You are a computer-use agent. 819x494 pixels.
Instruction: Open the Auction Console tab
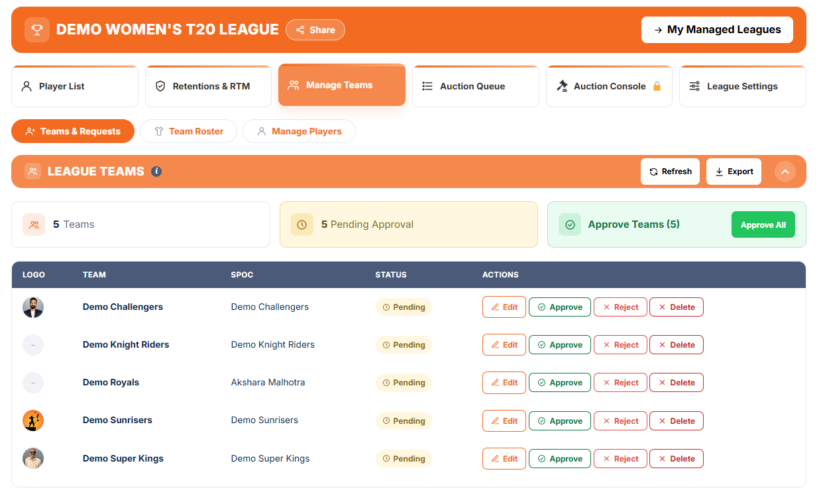click(609, 86)
